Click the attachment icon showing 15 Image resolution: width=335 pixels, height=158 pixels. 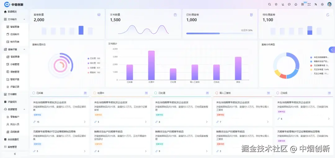coord(34,122)
